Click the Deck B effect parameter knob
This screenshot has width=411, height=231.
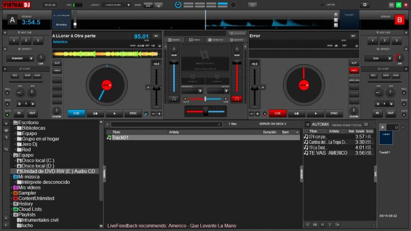click(x=400, y=58)
